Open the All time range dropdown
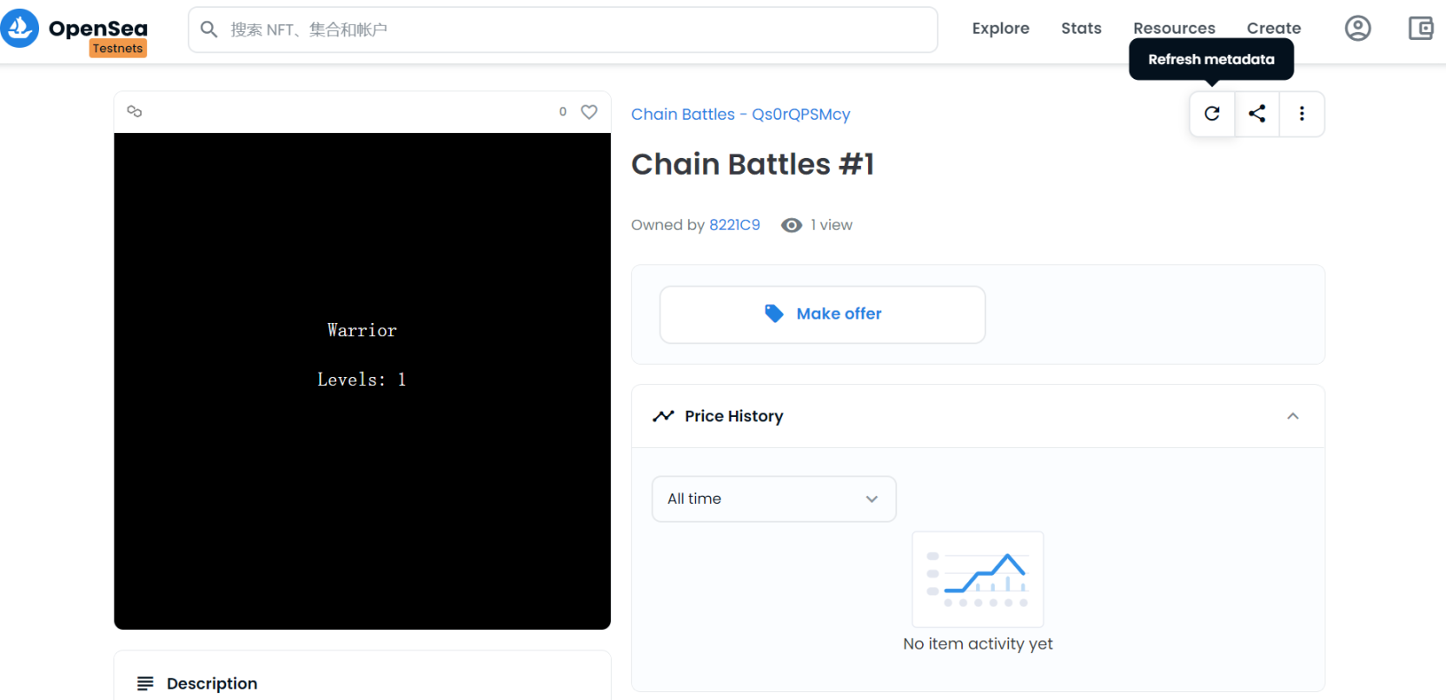Image resolution: width=1446 pixels, height=700 pixels. 773,499
